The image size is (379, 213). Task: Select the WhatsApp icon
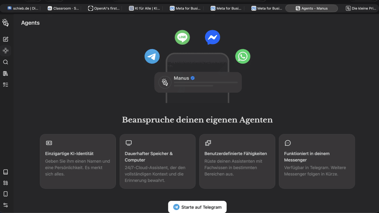click(242, 56)
